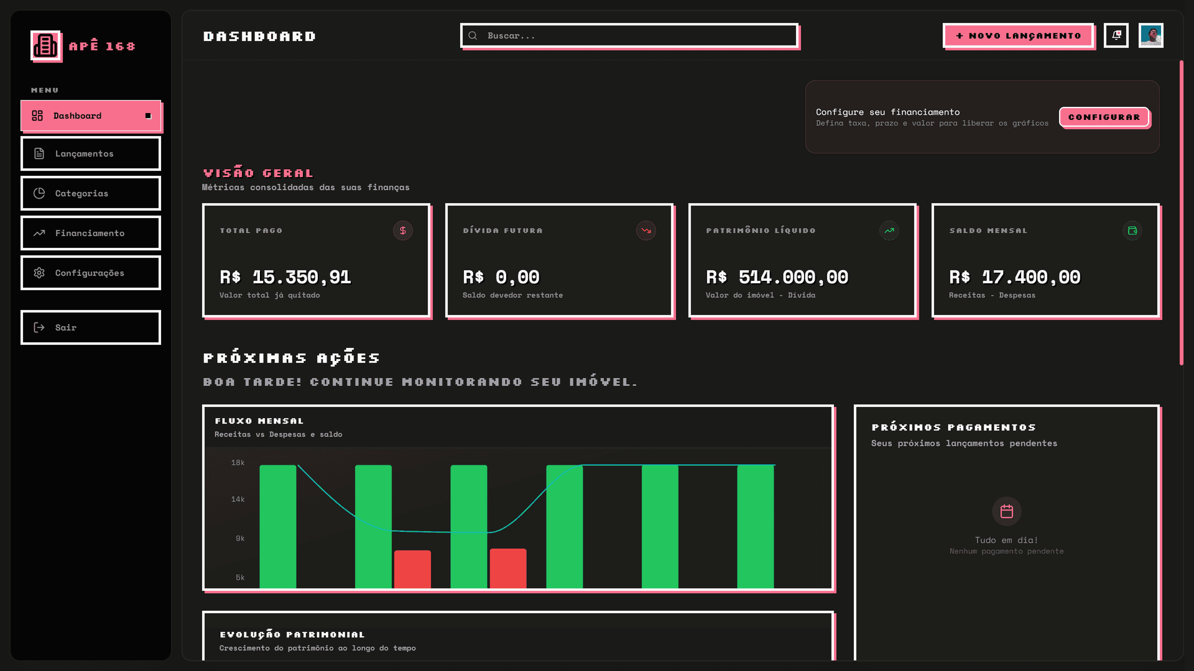Open the Lançamentos menu entry
The image size is (1194, 671).
tap(91, 153)
